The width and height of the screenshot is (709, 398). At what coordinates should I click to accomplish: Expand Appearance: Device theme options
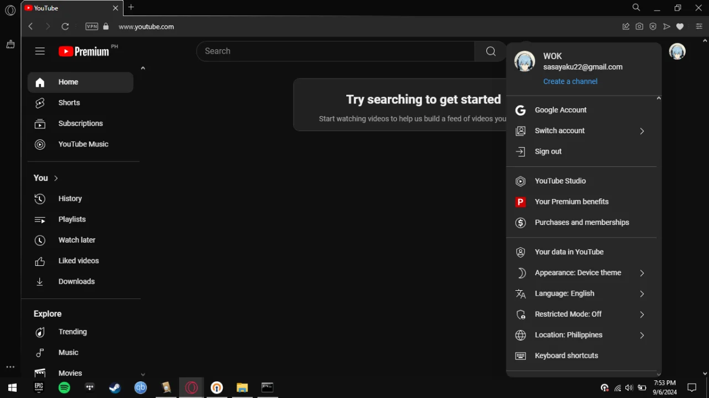click(581, 273)
